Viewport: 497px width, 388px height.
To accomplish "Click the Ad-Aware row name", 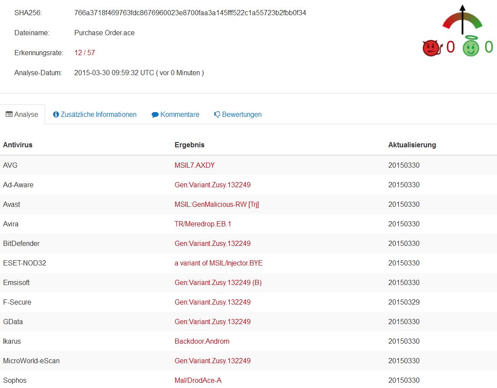I will (x=18, y=185).
